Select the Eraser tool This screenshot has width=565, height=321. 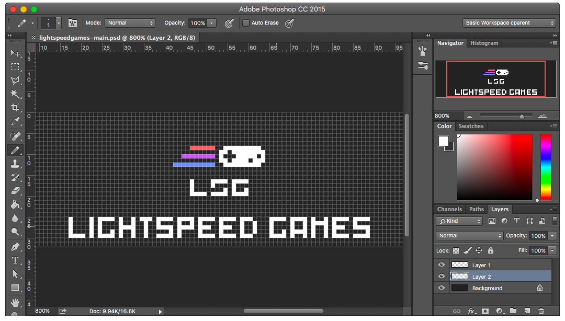click(15, 190)
